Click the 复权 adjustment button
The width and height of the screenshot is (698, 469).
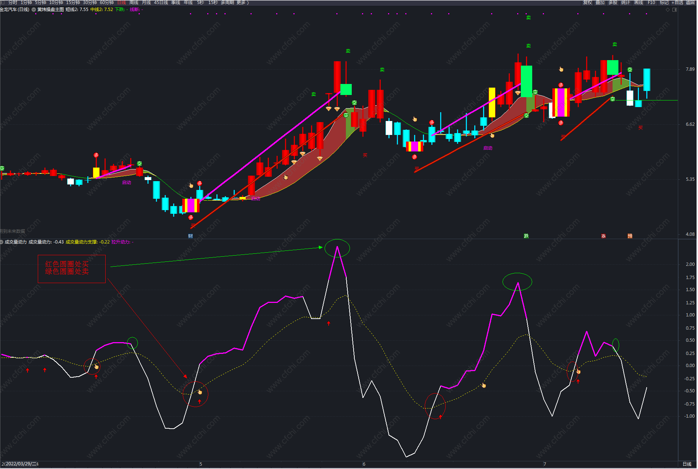tap(588, 3)
